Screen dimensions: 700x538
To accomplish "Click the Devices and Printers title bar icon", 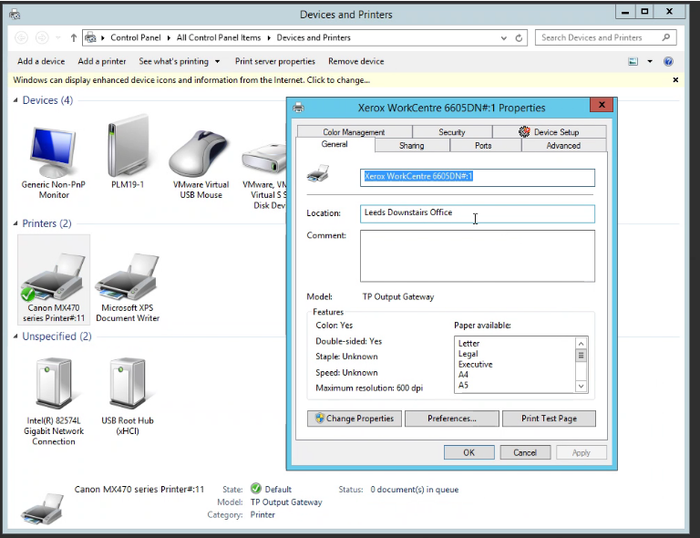I will [15, 15].
